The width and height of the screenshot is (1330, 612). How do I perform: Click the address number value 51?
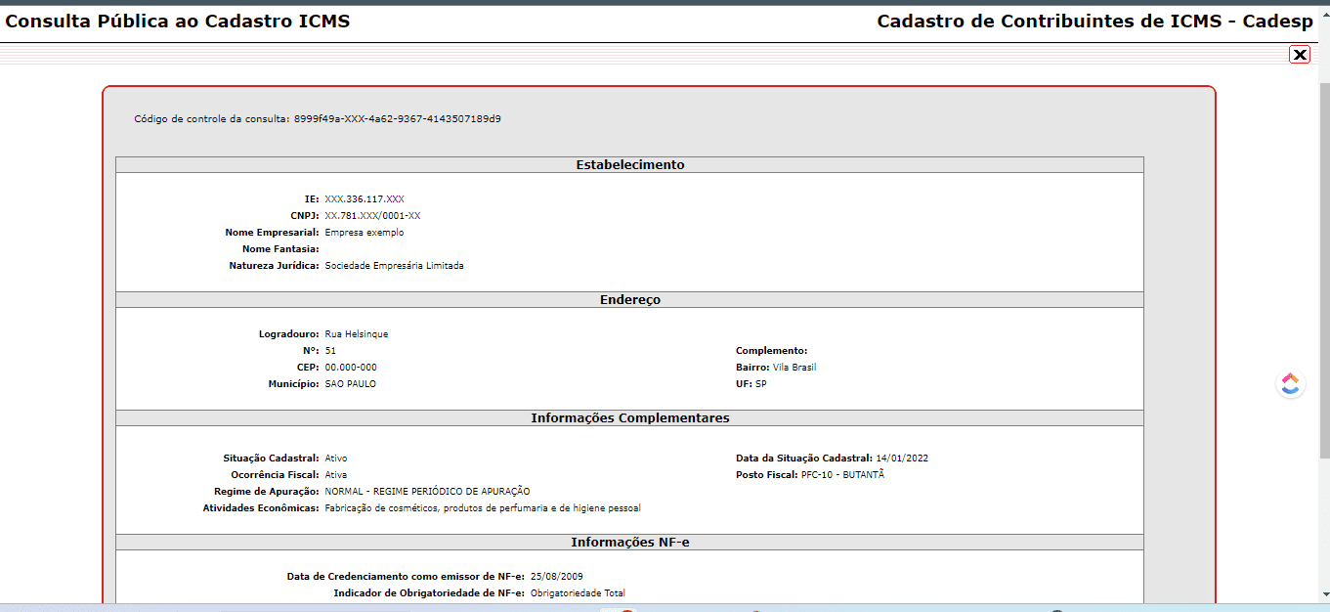pos(330,351)
